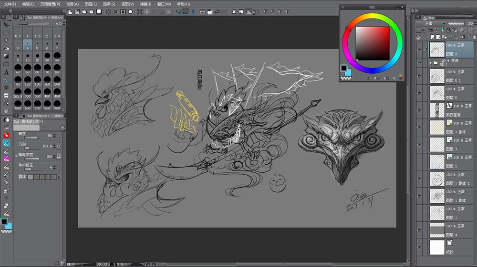Toggle visibility eye of 昴日星官 text layer
This screenshot has height=267, width=477.
419,110
